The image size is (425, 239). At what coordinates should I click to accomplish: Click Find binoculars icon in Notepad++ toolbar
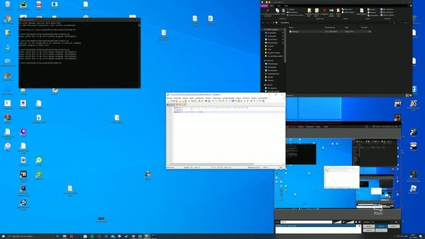[206, 101]
